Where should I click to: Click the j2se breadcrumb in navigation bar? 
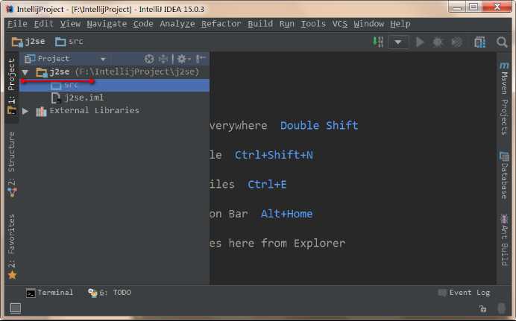point(28,42)
